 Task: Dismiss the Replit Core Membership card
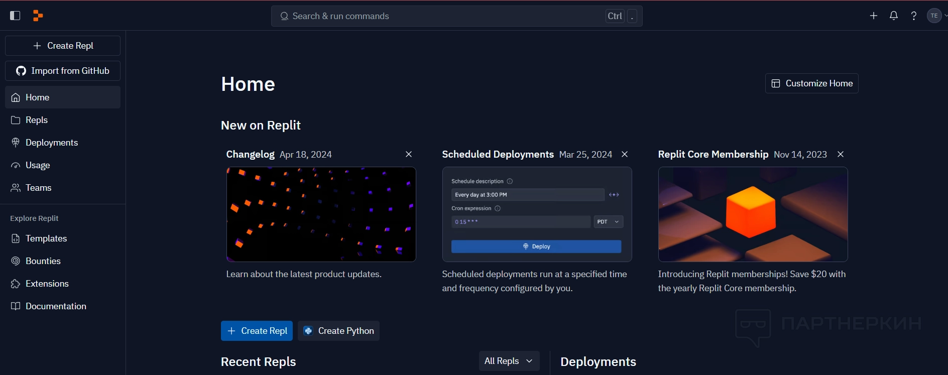[x=840, y=154]
